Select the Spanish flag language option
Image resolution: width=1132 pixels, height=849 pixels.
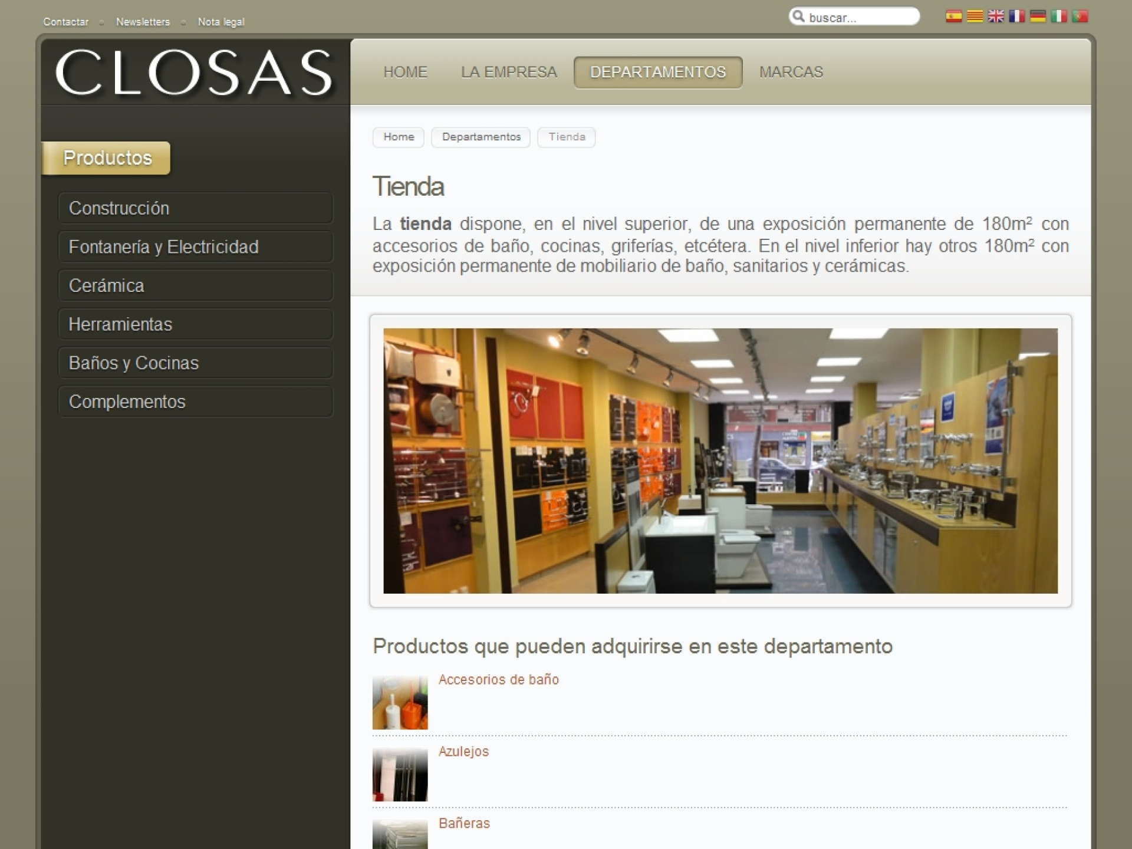click(x=954, y=17)
